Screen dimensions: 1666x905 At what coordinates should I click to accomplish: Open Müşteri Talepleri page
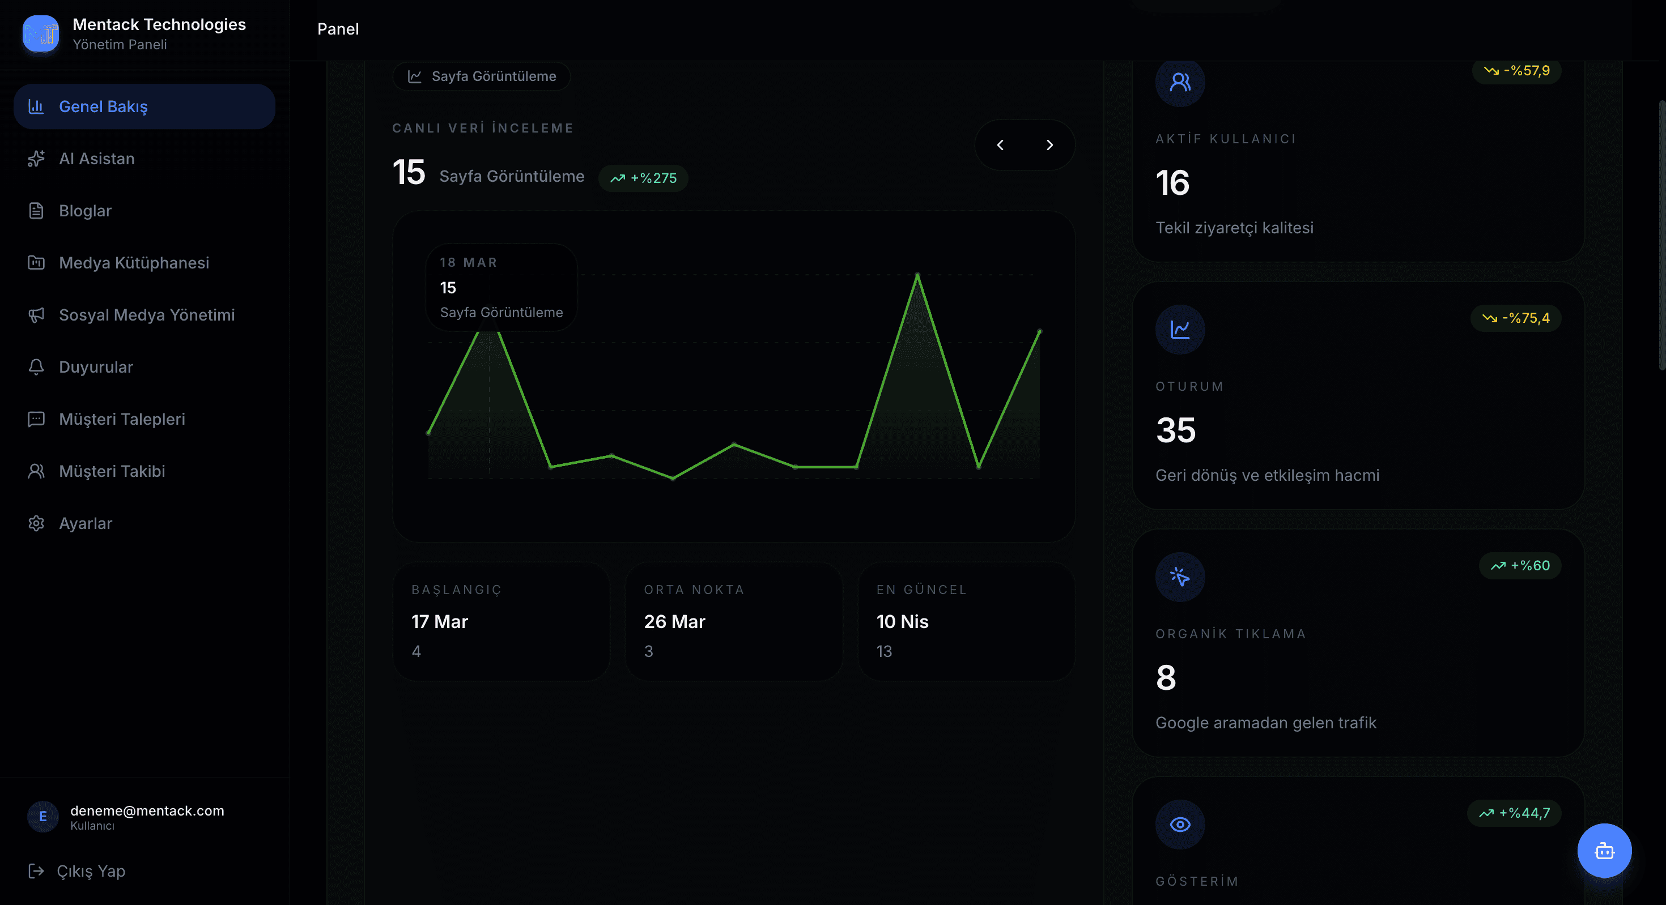click(x=144, y=419)
